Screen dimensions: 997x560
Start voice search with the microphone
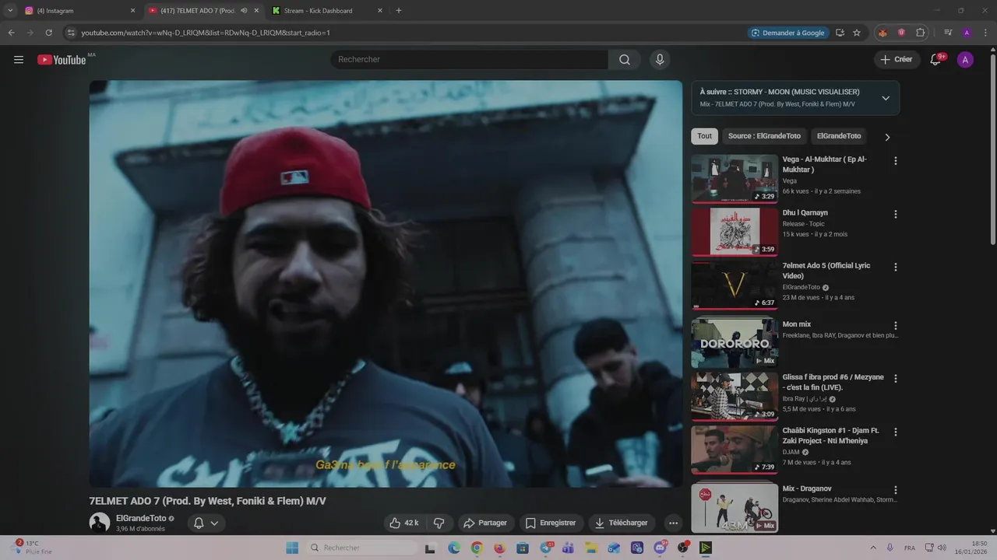click(660, 60)
